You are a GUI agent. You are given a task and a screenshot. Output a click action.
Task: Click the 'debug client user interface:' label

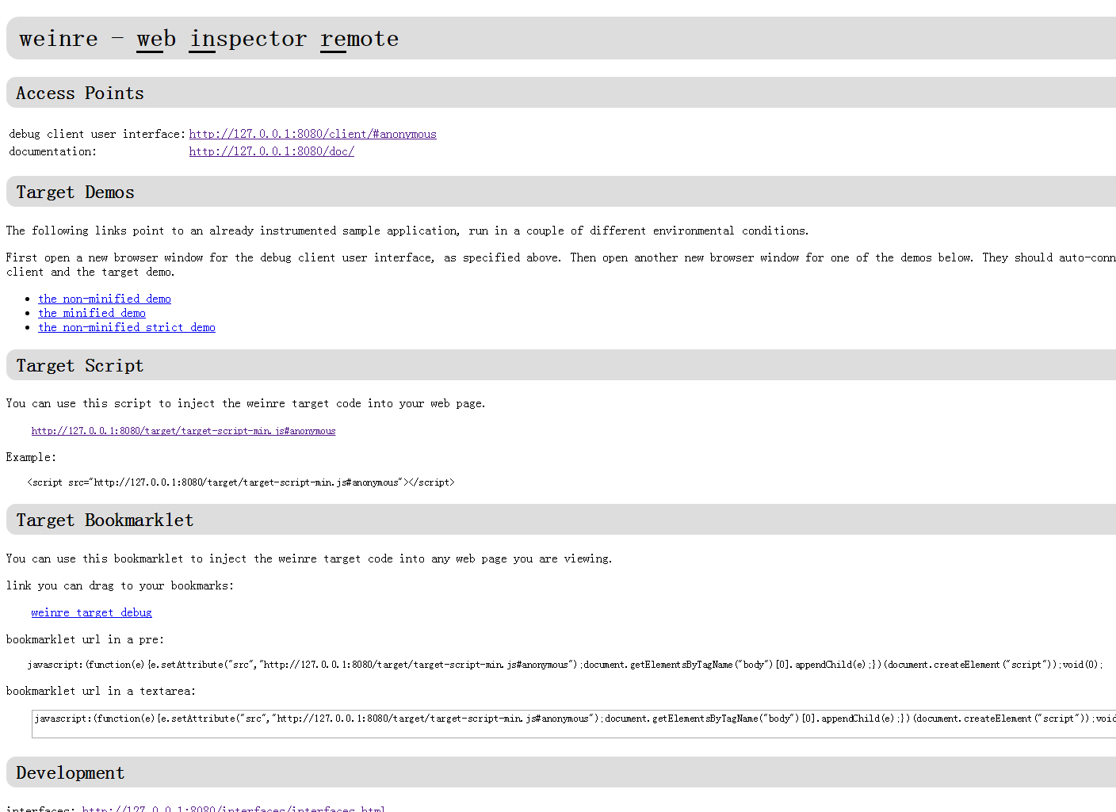click(x=97, y=134)
